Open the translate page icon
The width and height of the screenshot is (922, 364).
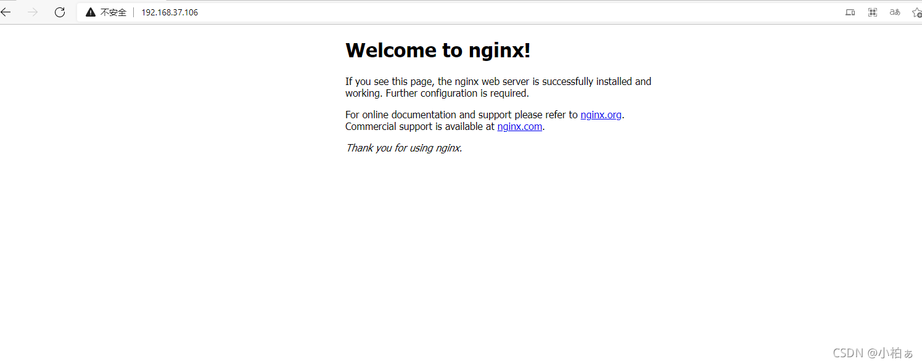(x=895, y=12)
